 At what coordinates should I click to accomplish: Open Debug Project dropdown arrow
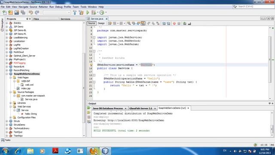[x=98, y=12]
